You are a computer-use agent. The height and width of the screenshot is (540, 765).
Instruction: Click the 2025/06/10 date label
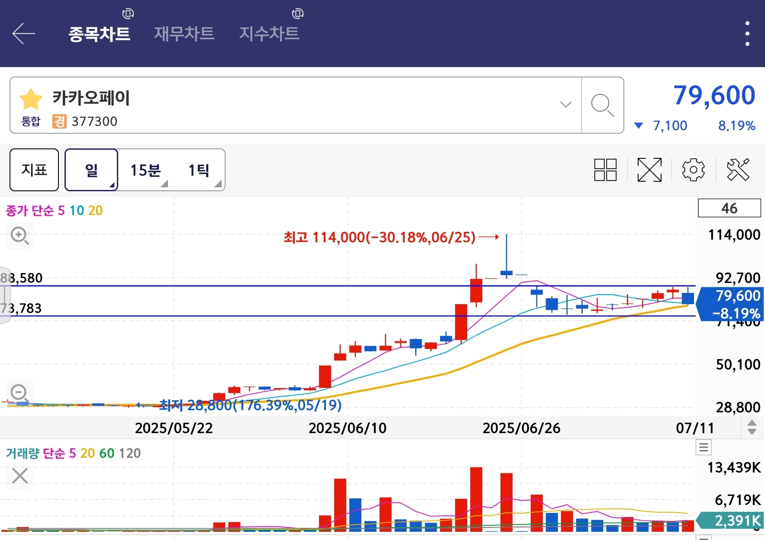[347, 428]
